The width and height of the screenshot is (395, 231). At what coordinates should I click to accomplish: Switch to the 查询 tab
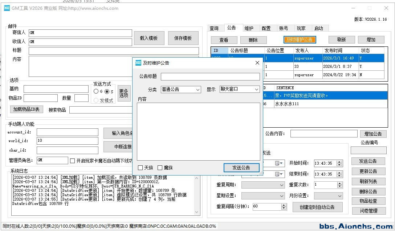pyautogui.click(x=214, y=28)
